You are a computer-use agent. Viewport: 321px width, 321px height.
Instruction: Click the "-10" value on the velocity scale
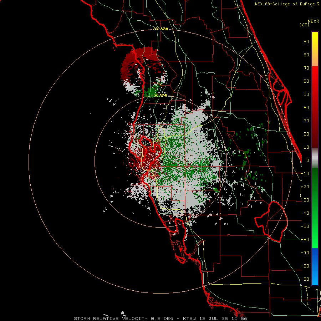pyautogui.click(x=305, y=174)
